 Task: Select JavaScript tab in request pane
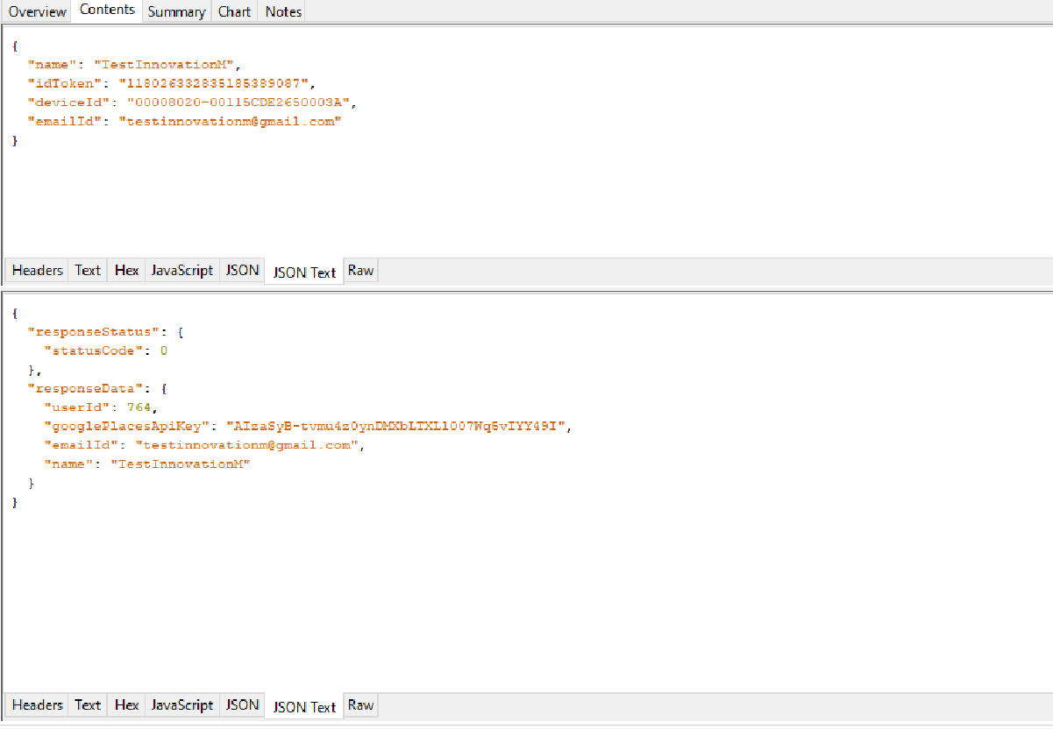coord(182,270)
